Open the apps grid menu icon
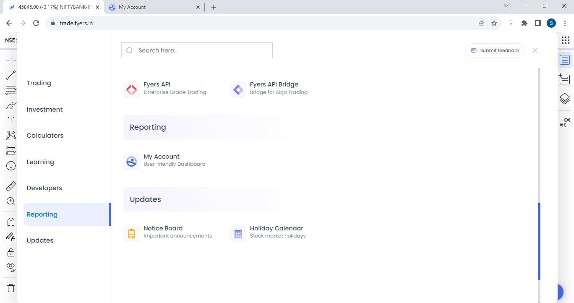The width and height of the screenshot is (574, 303). coord(565,40)
